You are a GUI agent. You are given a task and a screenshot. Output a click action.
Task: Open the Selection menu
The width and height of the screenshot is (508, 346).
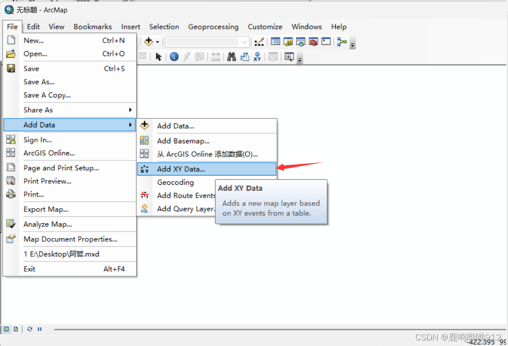coord(164,27)
